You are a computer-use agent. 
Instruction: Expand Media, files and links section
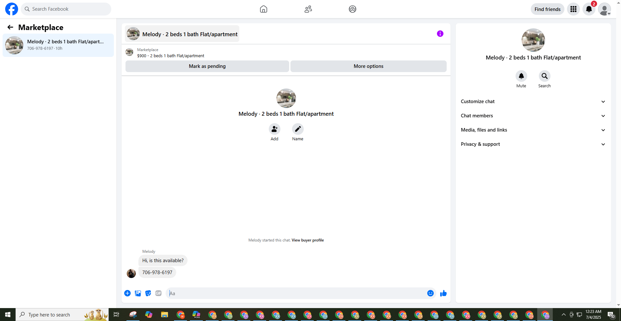tap(533, 130)
